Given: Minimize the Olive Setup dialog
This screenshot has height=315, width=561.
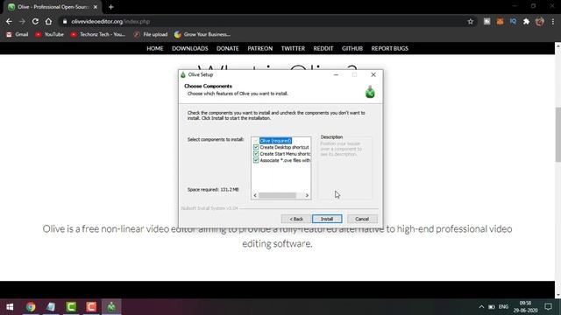Looking at the screenshot, I should click(336, 74).
